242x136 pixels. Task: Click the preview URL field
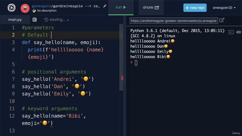click(x=174, y=21)
